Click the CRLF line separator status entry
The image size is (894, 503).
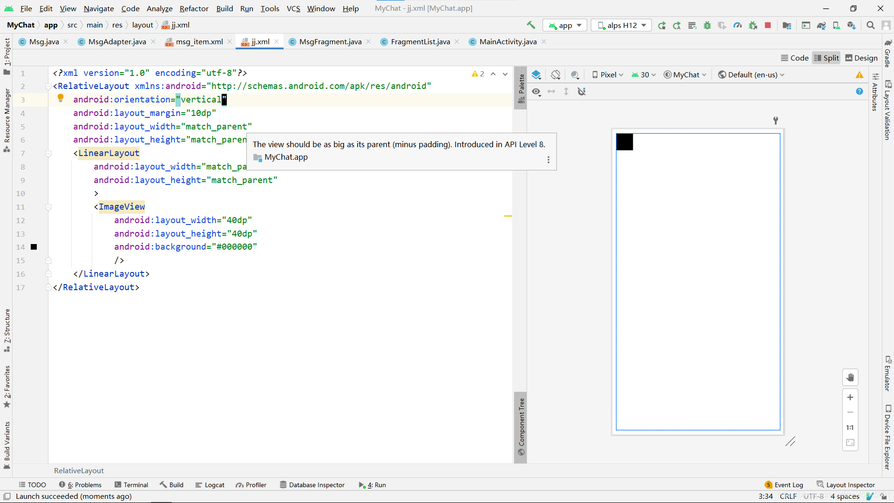pyautogui.click(x=788, y=496)
